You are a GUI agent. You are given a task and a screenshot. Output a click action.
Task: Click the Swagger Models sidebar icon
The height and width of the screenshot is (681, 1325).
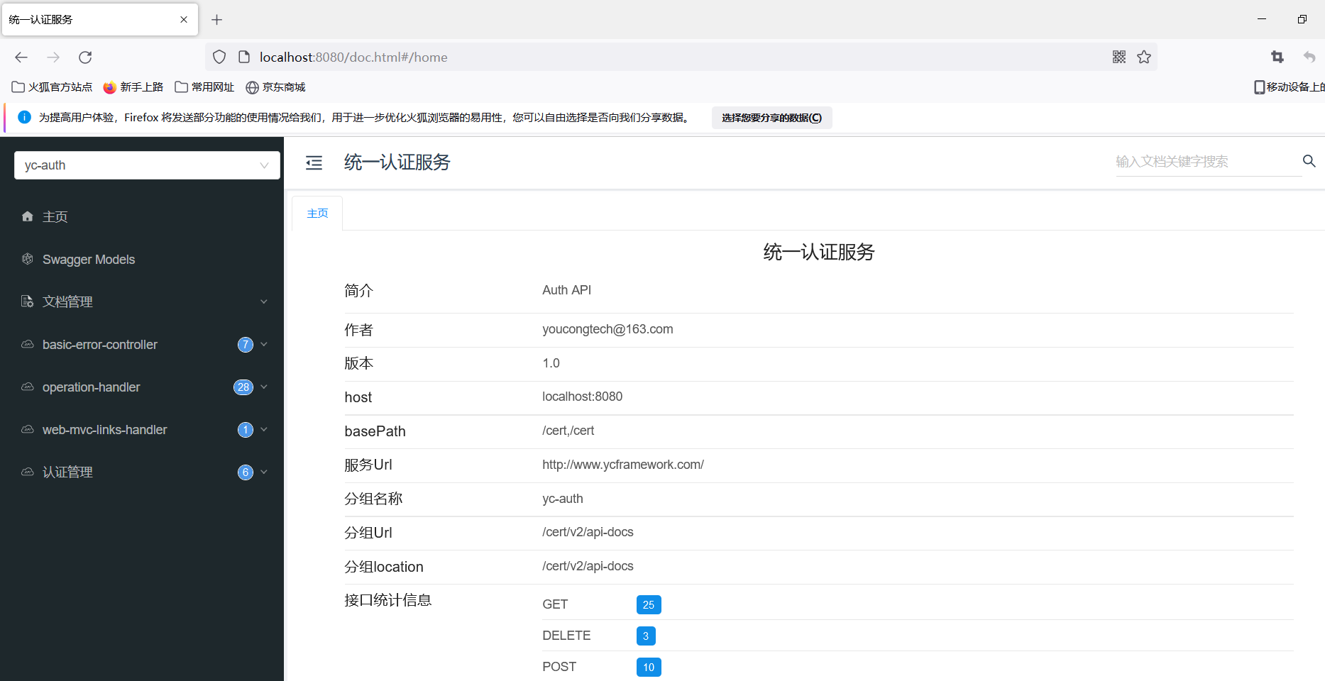[x=27, y=259]
